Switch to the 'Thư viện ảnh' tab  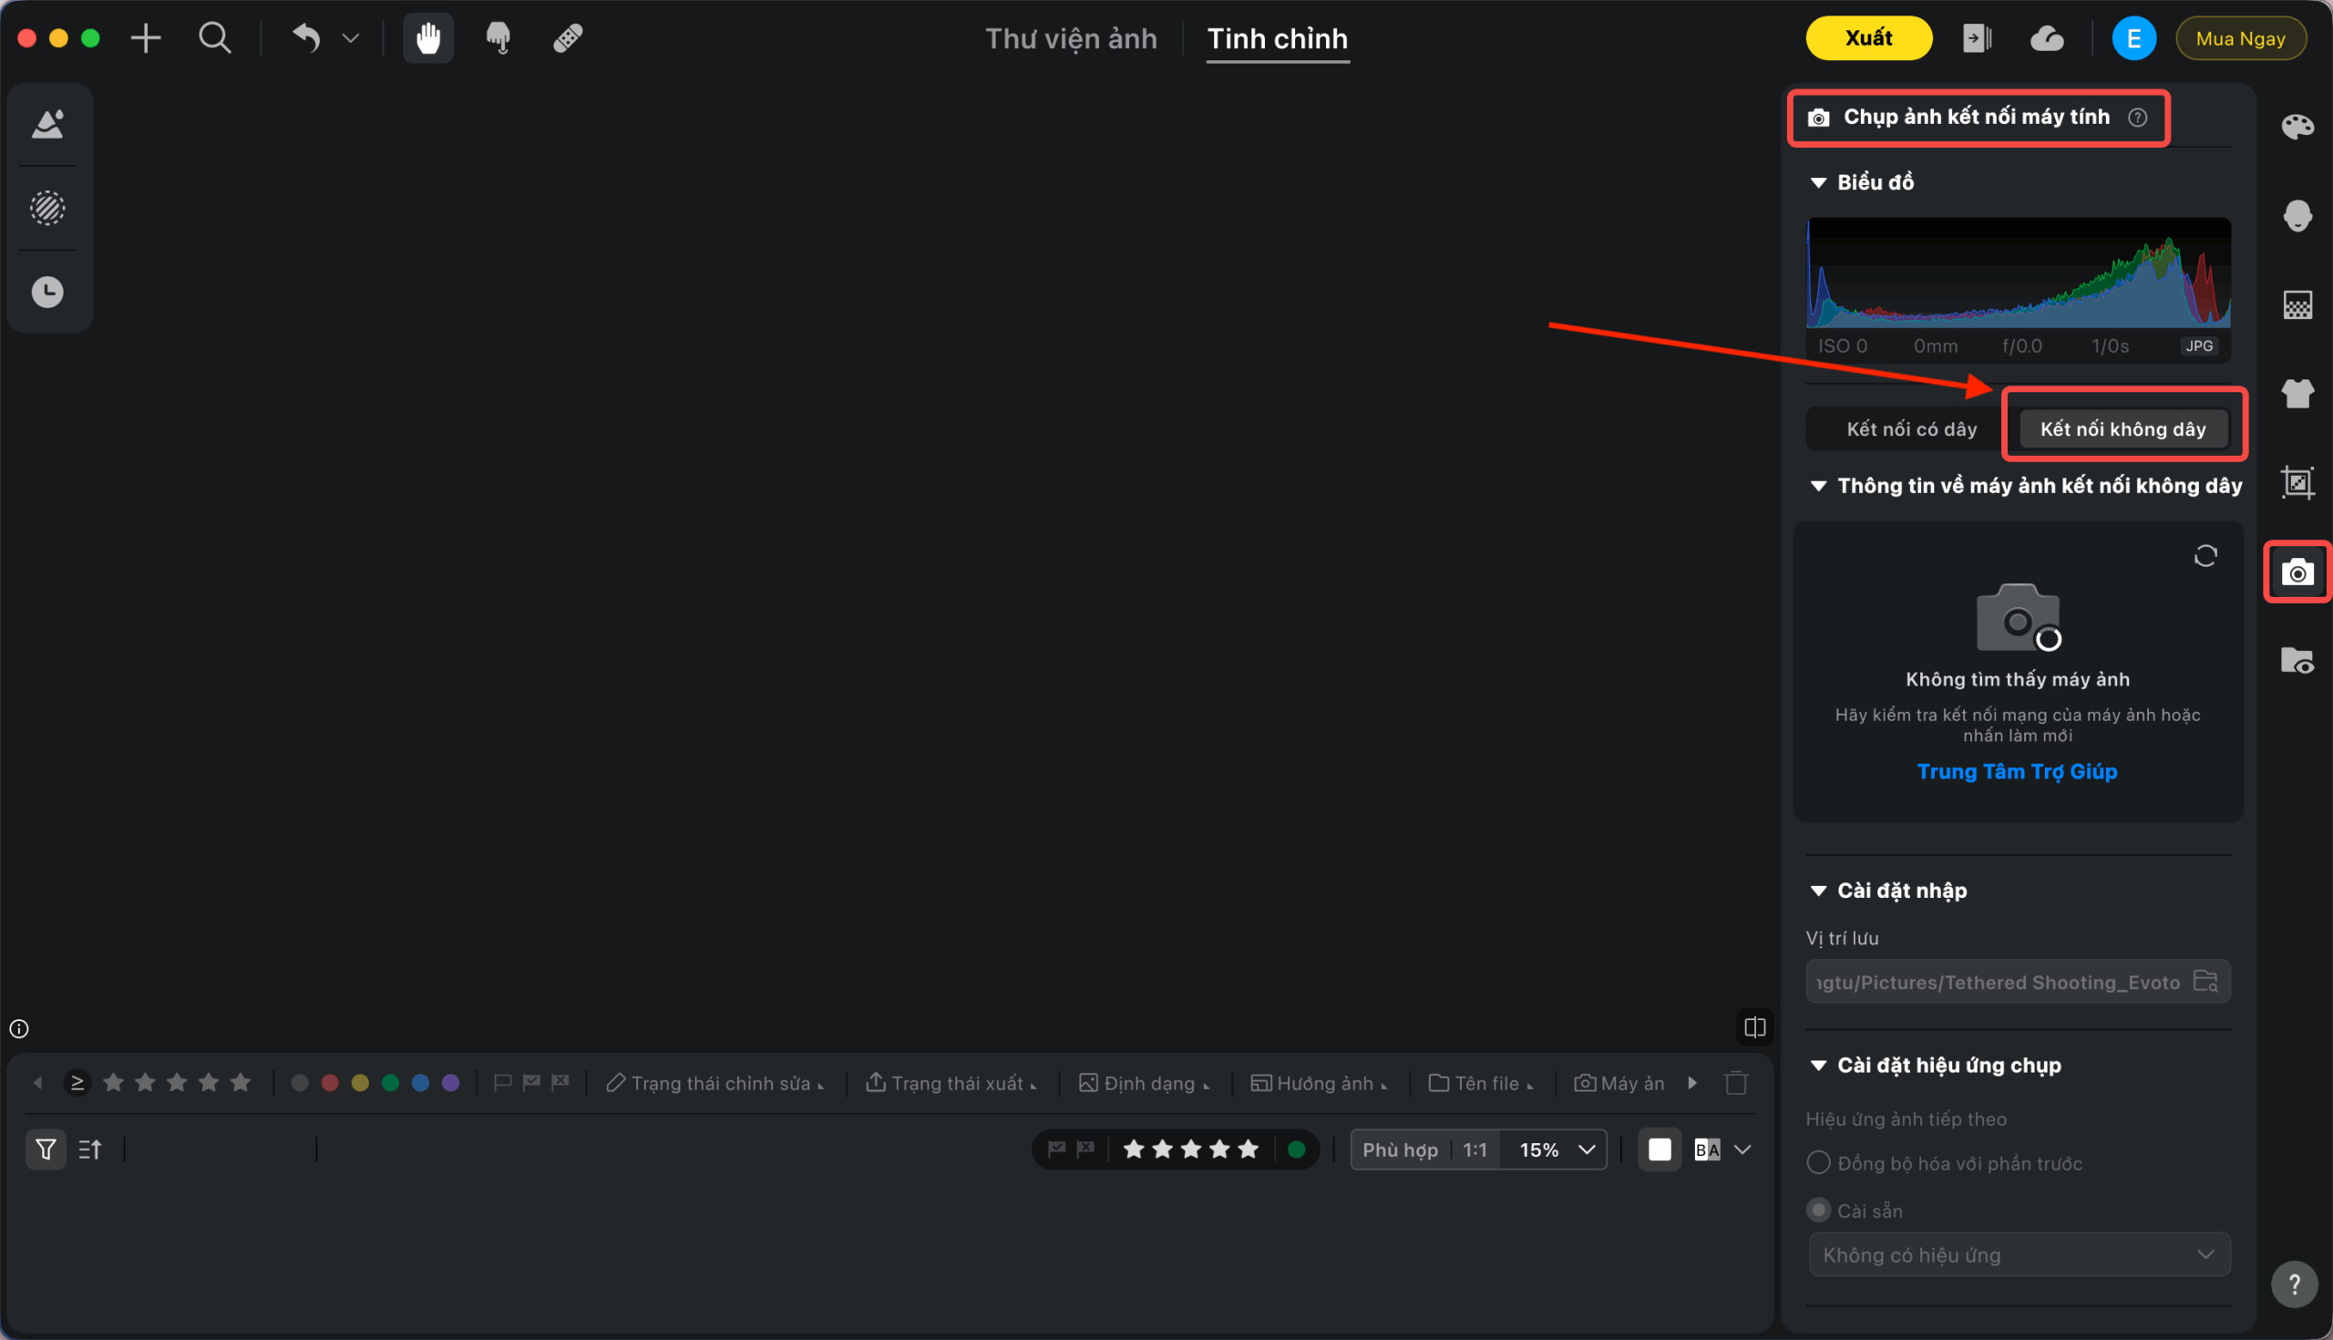pos(1071,38)
